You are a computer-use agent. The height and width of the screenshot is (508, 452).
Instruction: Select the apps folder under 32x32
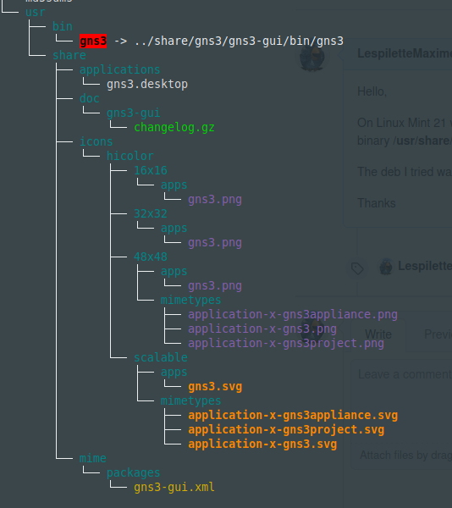(174, 228)
